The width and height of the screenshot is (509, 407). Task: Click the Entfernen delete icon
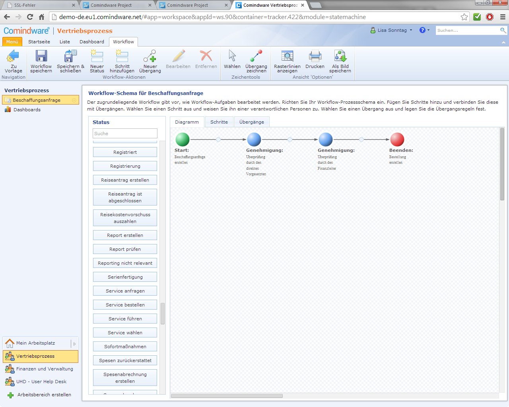[x=206, y=56]
